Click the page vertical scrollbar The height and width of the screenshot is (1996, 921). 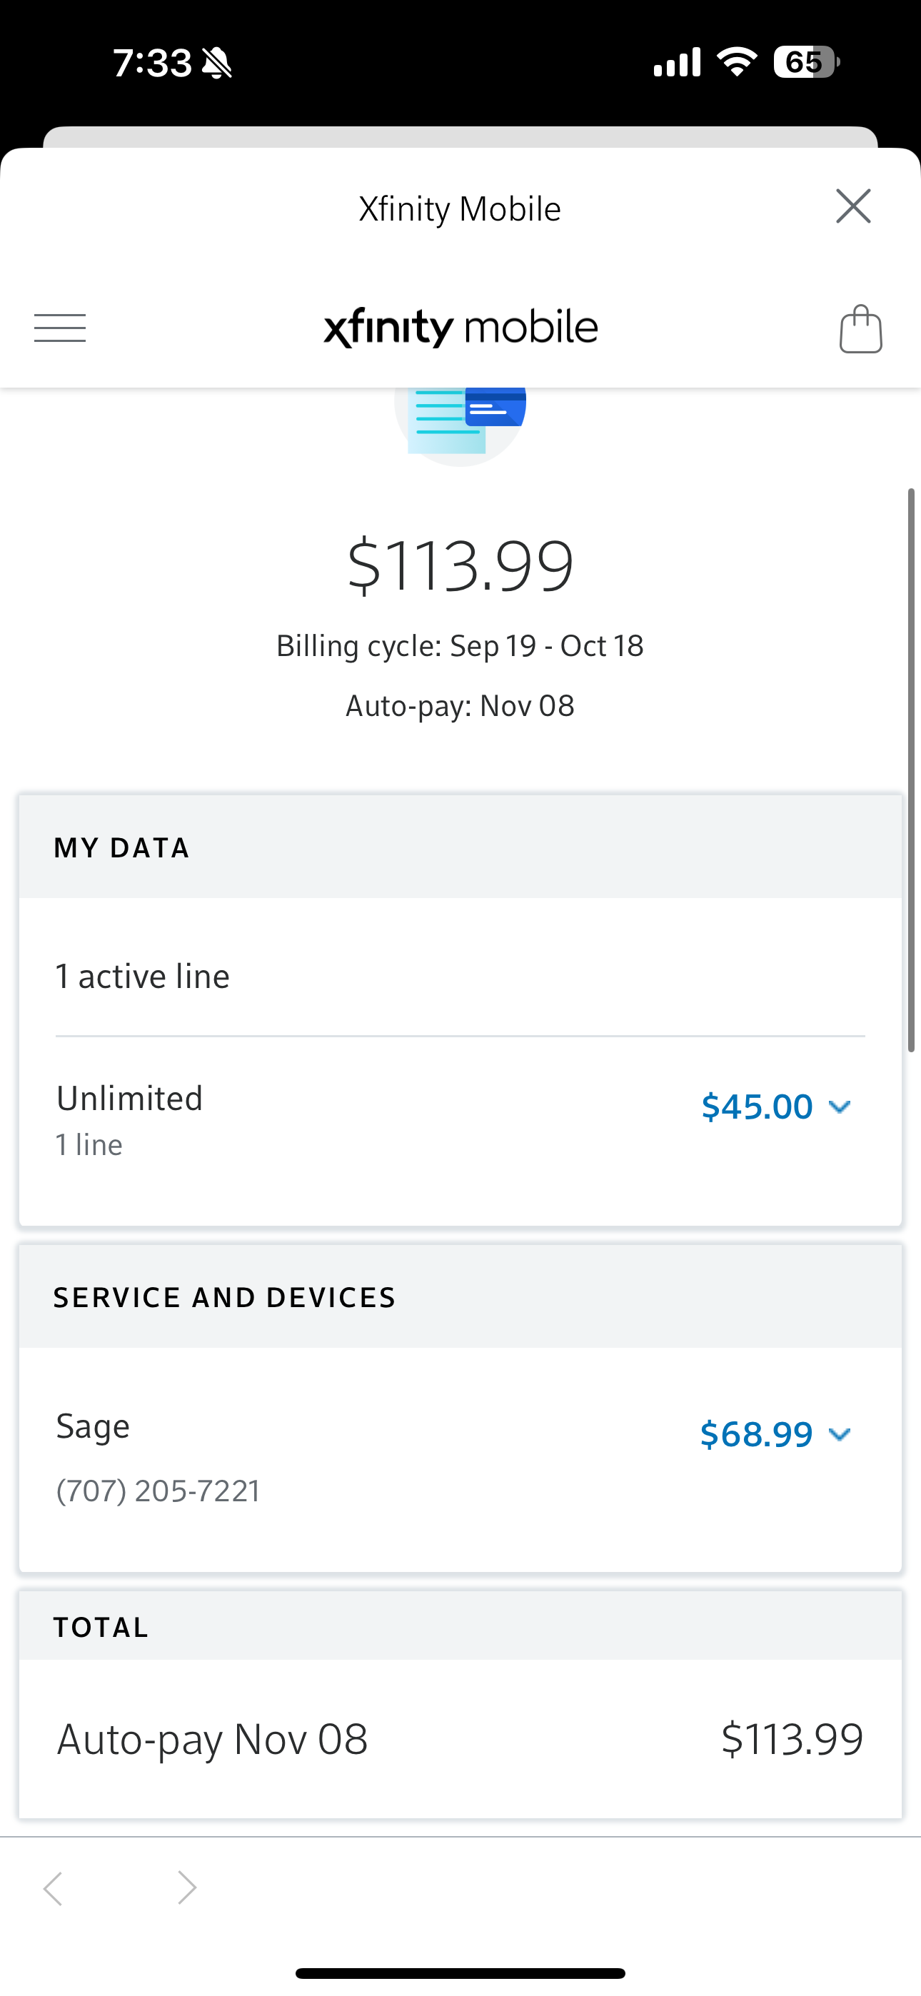[x=912, y=770]
